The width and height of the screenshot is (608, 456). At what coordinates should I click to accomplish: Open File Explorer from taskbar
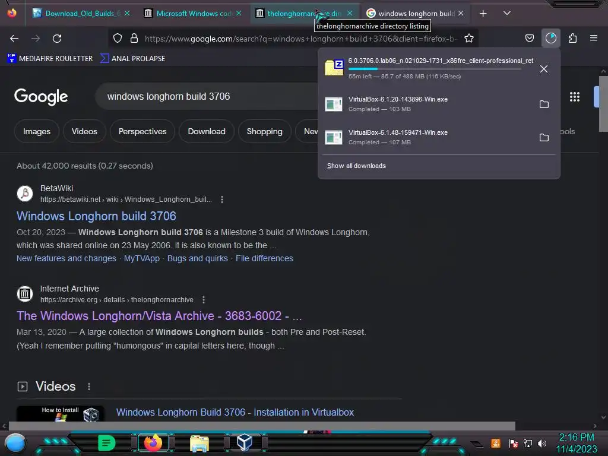pyautogui.click(x=199, y=443)
